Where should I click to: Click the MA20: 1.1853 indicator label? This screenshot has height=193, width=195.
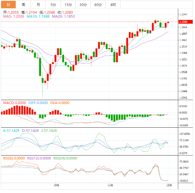click(x=63, y=16)
